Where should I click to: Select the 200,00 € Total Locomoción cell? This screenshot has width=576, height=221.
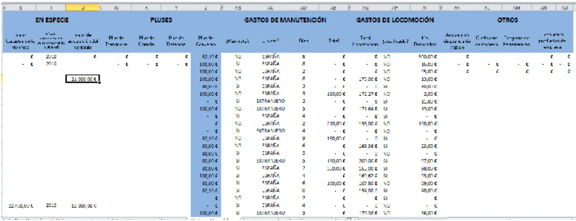(366, 160)
